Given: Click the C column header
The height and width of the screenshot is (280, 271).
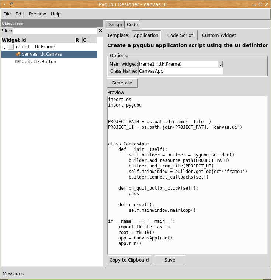Looking at the screenshot, I should (86, 40).
